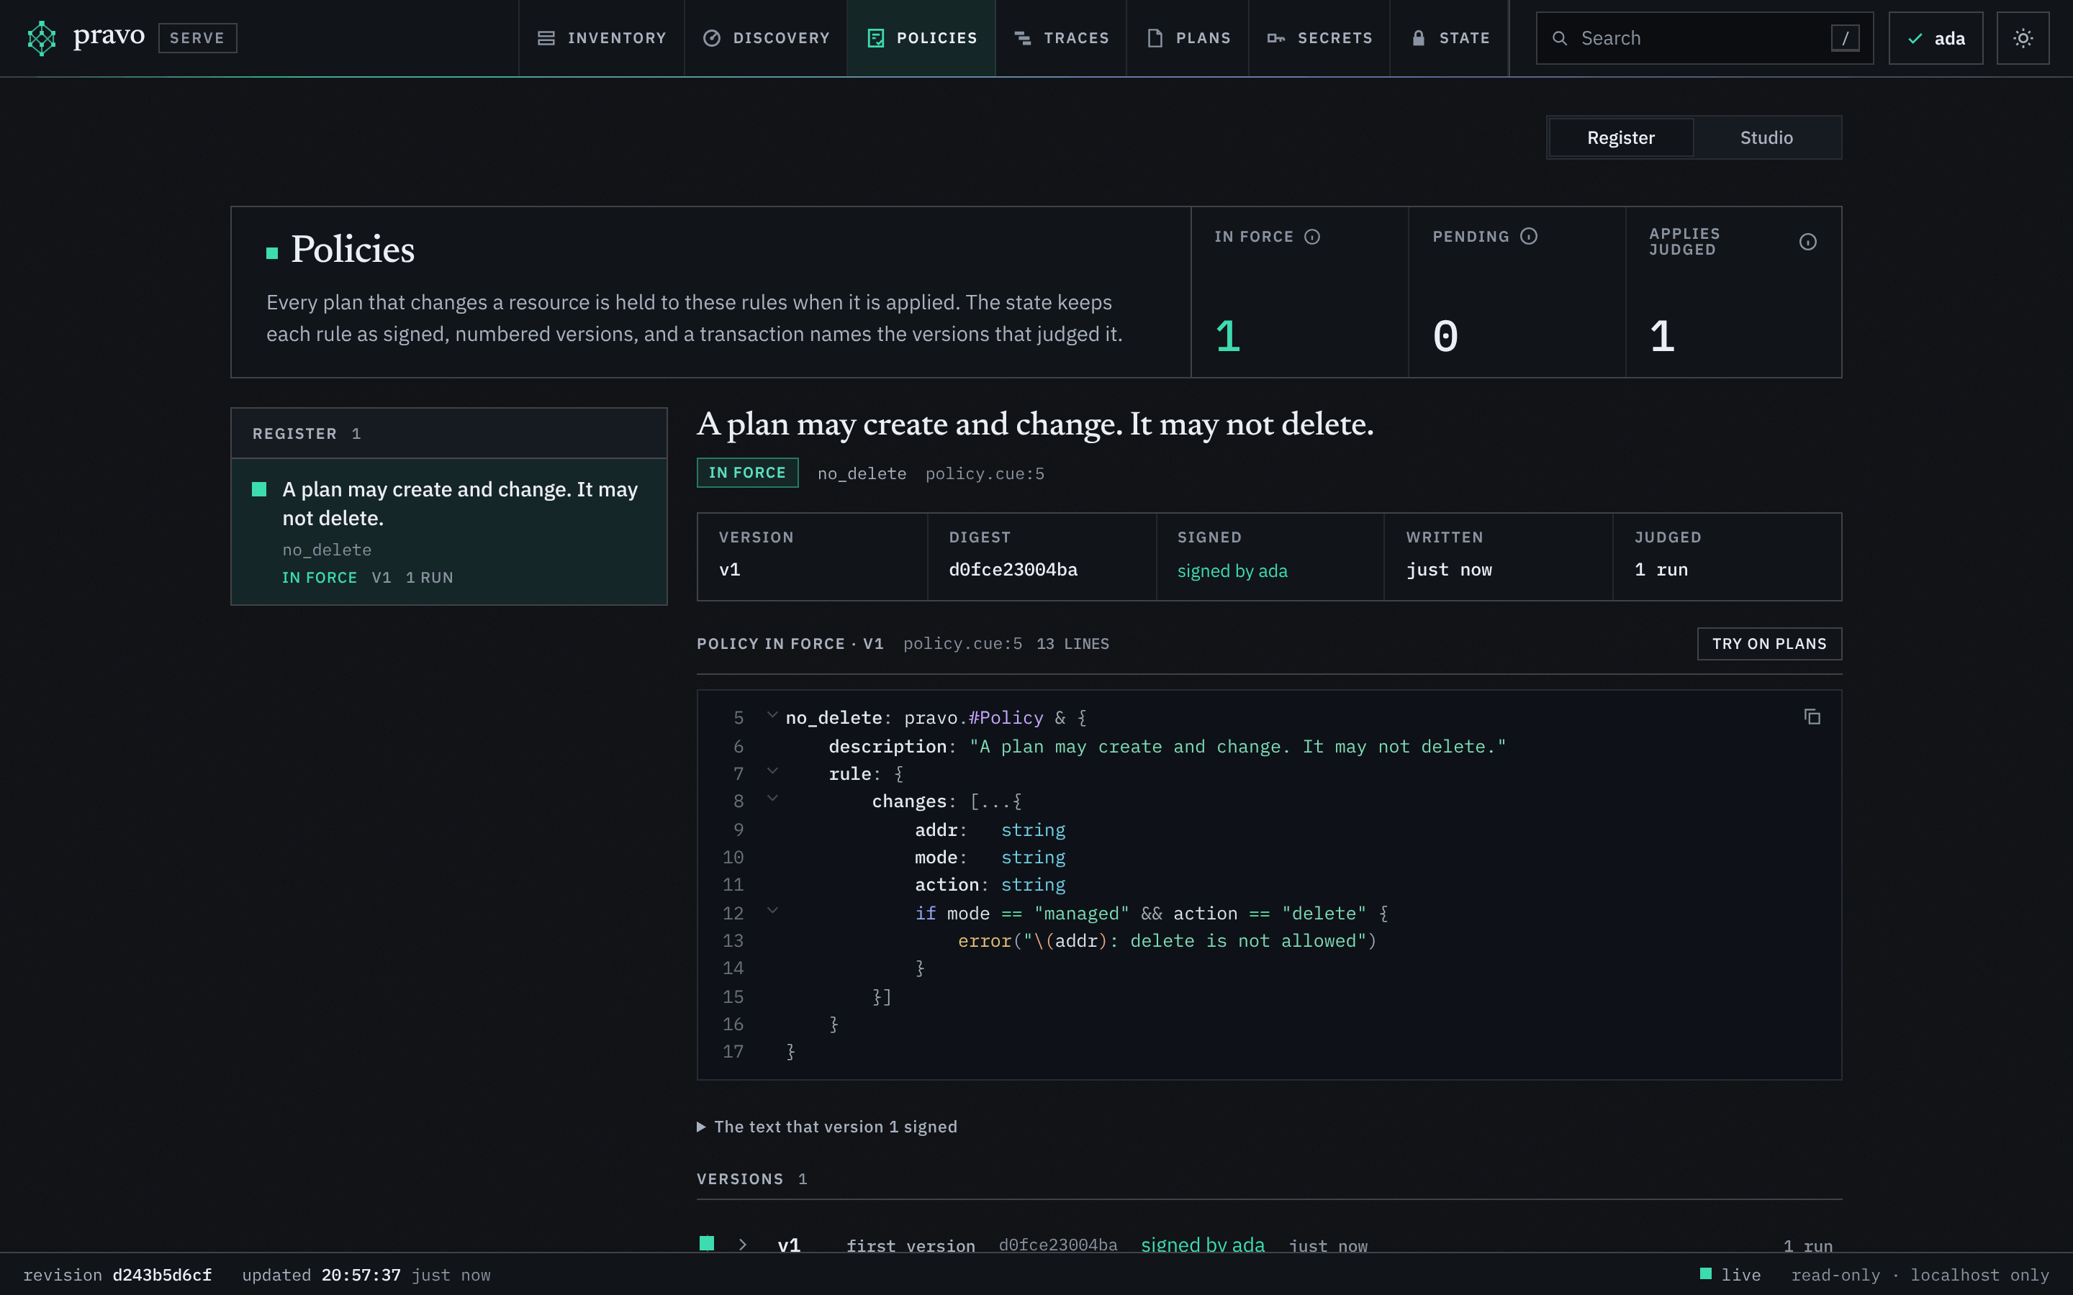Click the State lock icon

coord(1419,39)
